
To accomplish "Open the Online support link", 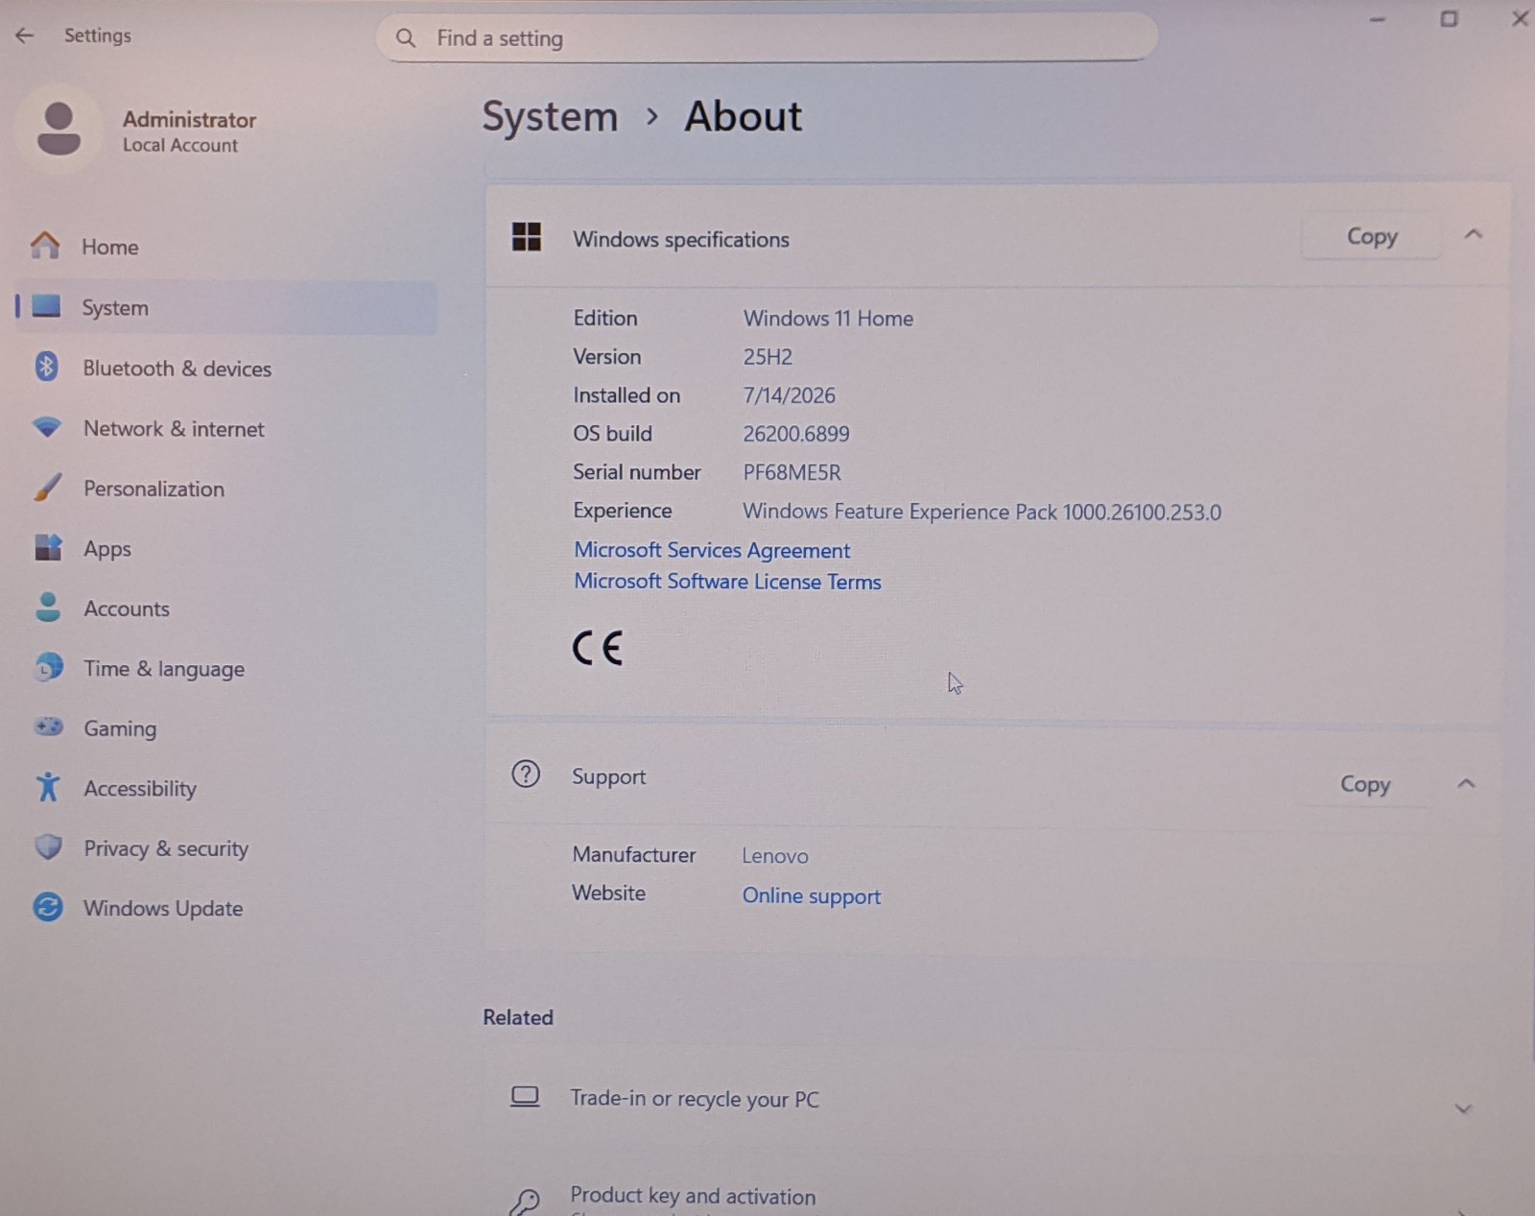I will pos(811,895).
